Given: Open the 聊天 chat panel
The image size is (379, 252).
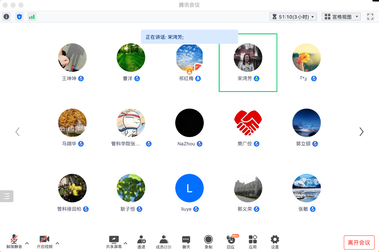Looking at the screenshot, I should pos(186,242).
